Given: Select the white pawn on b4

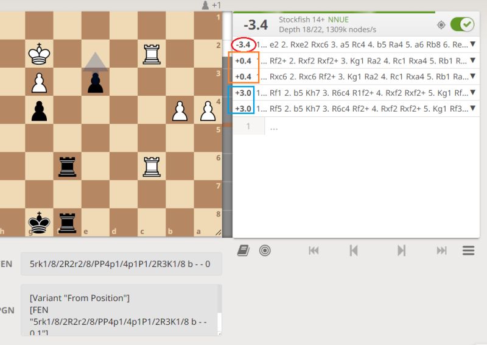Looking at the screenshot, I should 180,111.
